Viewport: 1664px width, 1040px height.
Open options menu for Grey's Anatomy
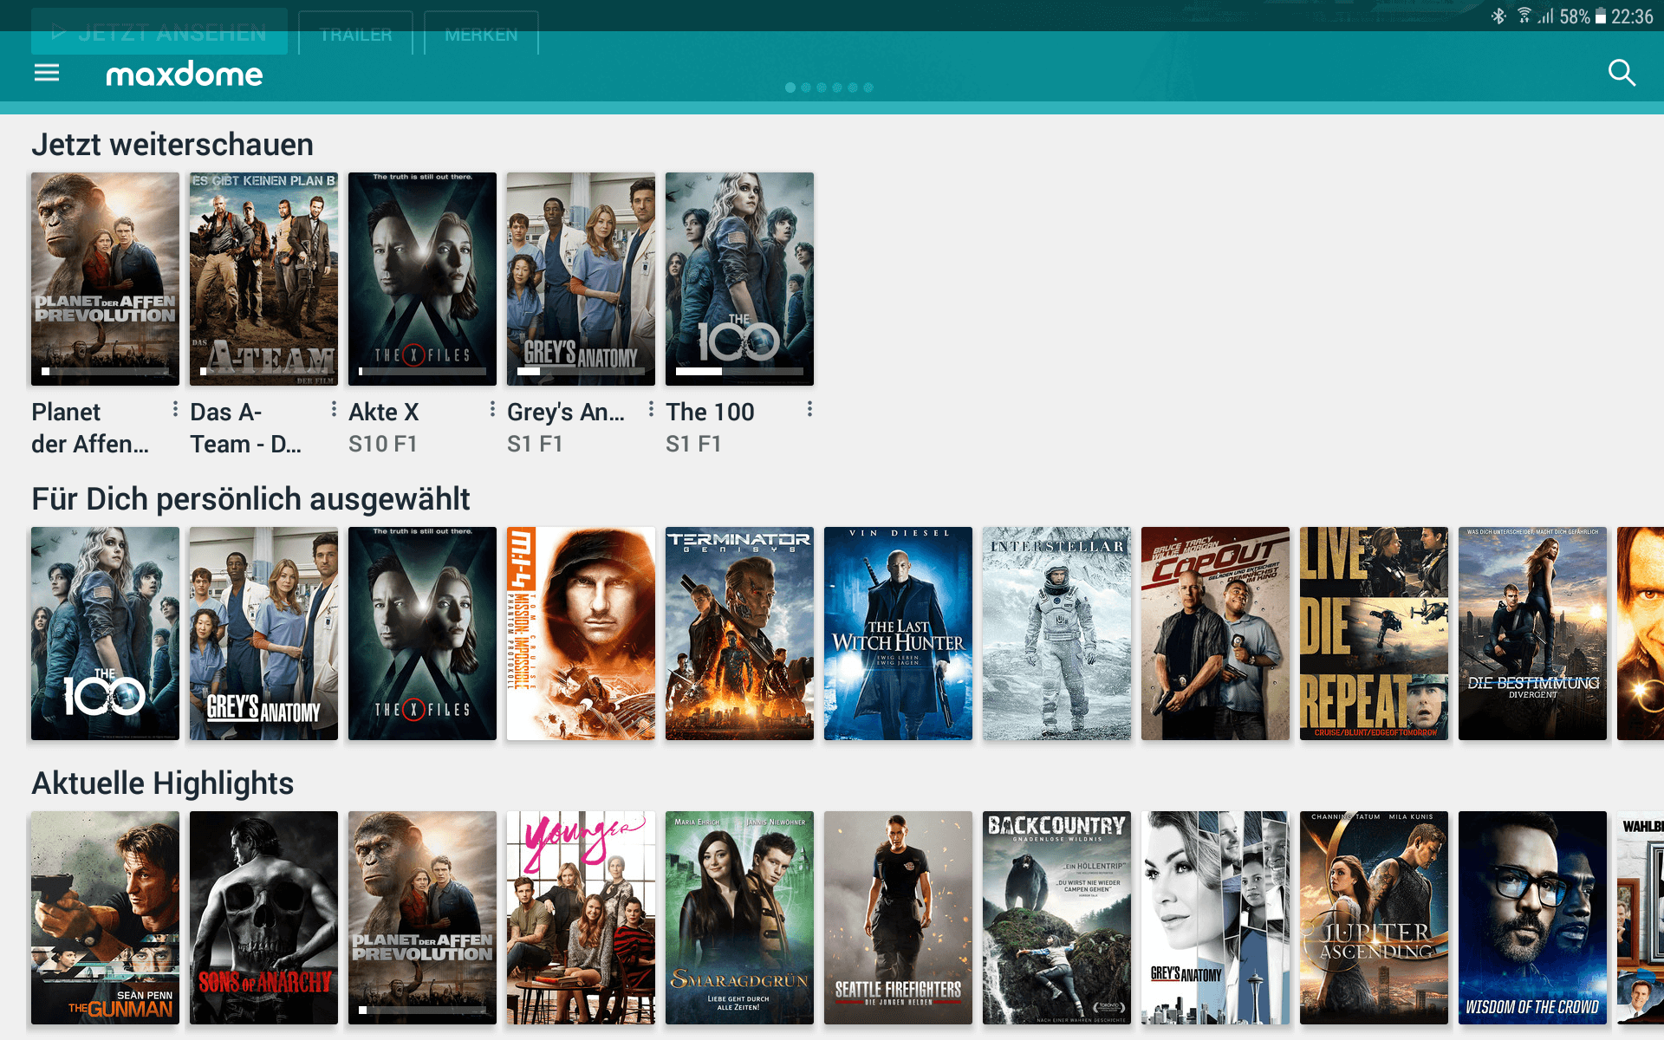pyautogui.click(x=651, y=409)
